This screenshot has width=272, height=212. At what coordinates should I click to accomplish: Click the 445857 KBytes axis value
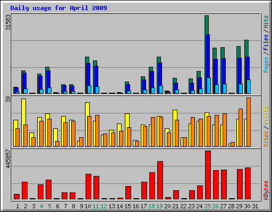pyautogui.click(x=8, y=159)
